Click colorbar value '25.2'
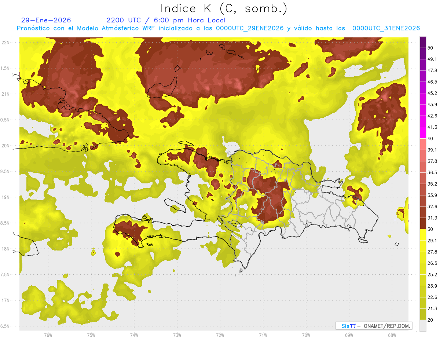This screenshot has width=440, height=340. tap(432, 275)
